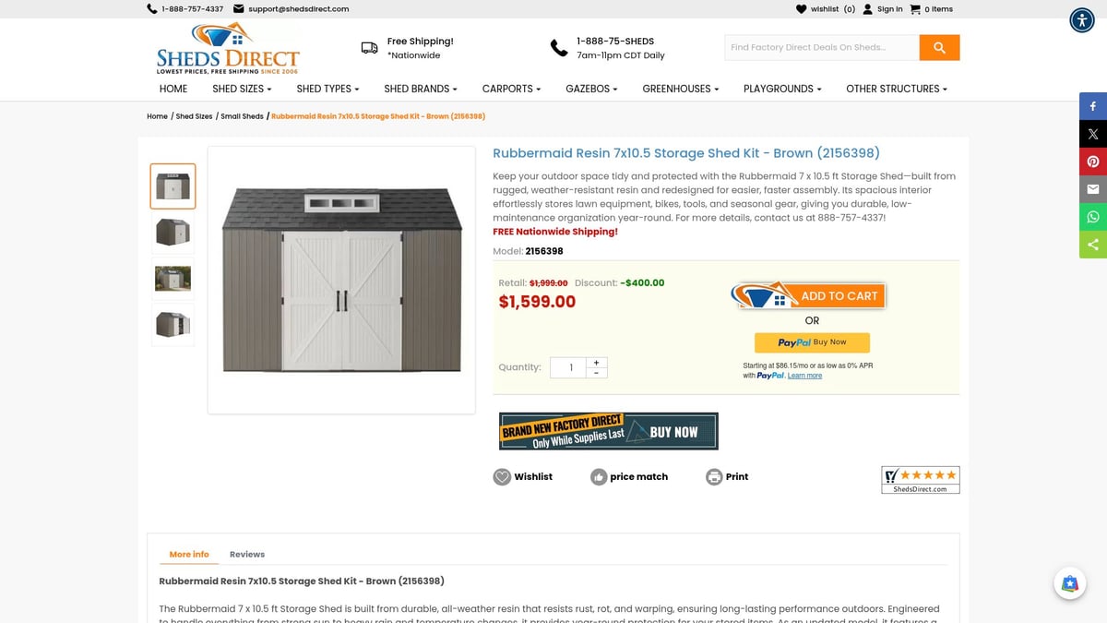Viewport: 1107px width, 623px height.
Task: Focus the shed search input field
Action: coord(822,48)
